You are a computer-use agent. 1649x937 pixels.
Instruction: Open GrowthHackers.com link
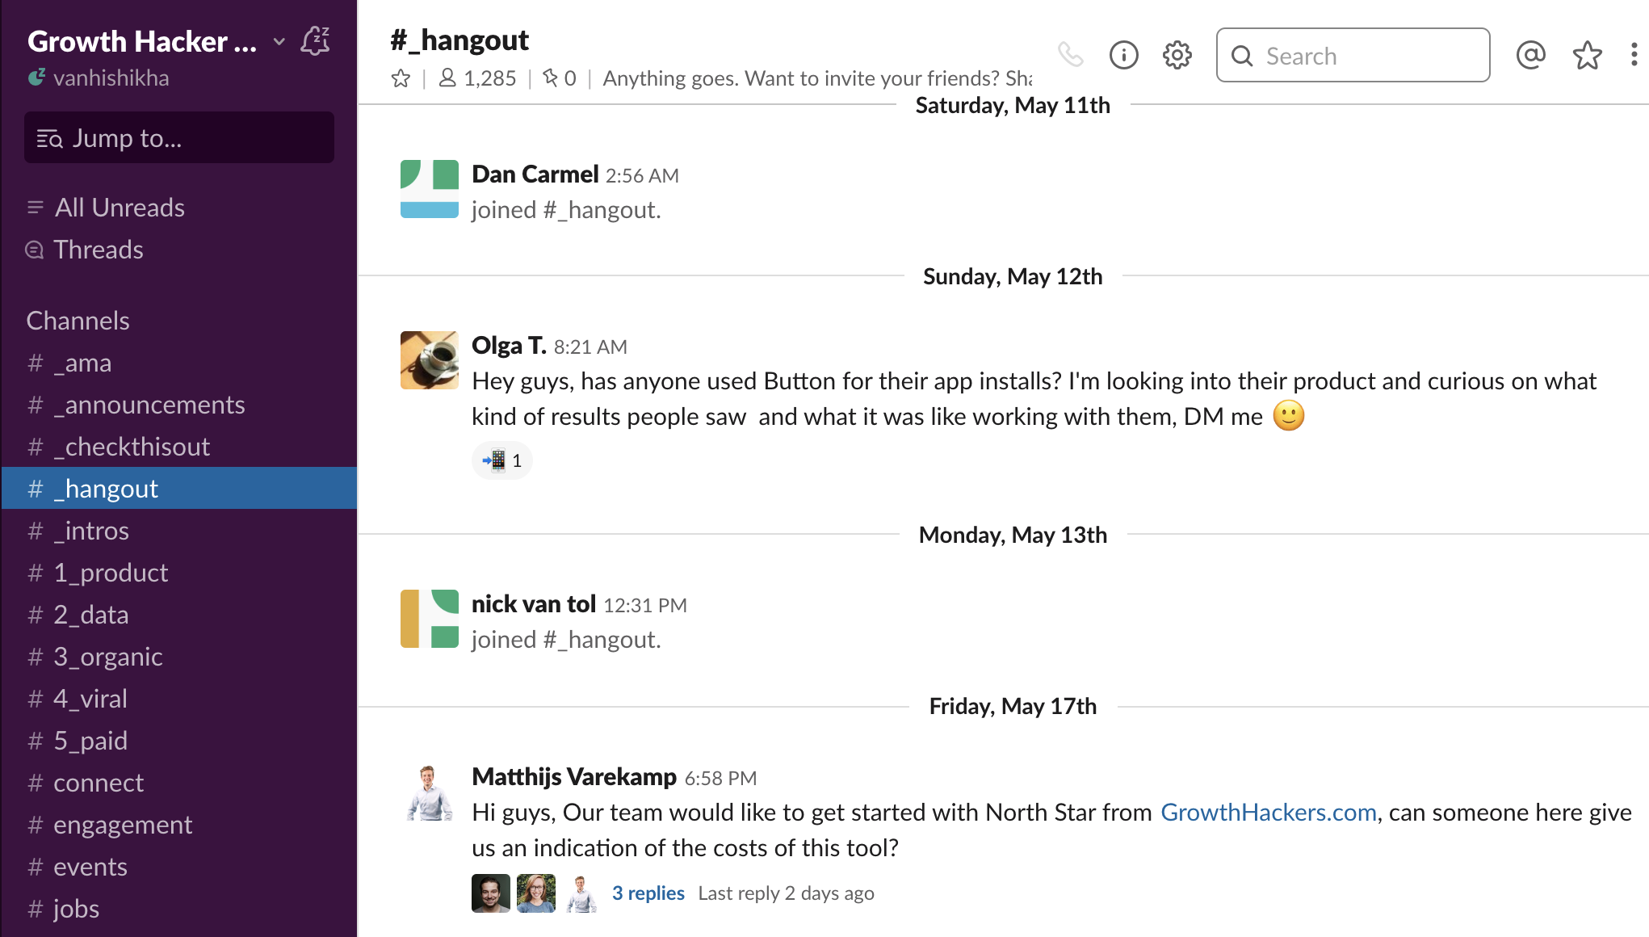click(1268, 812)
